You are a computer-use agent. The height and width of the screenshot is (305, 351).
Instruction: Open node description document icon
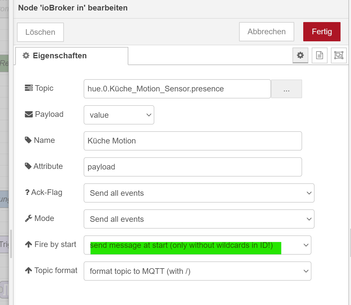tap(319, 55)
